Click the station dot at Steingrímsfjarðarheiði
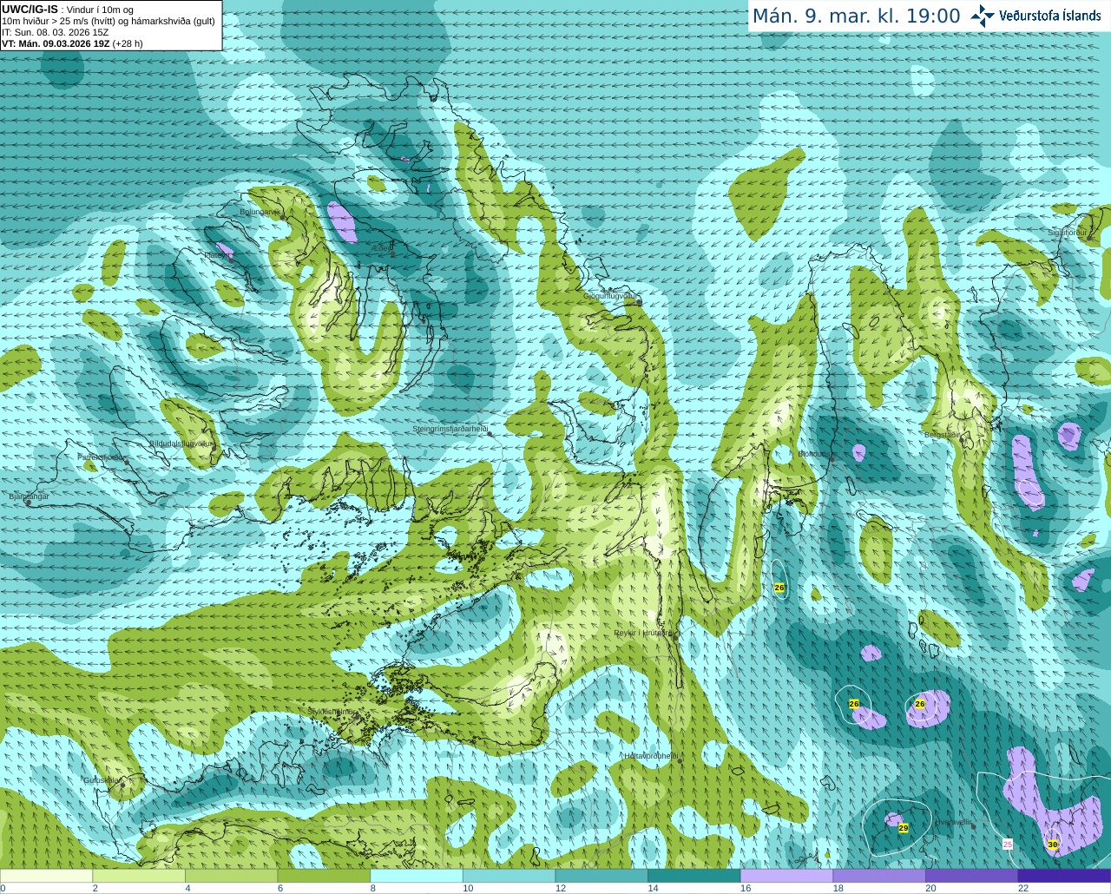This screenshot has height=894, width=1111. (489, 432)
